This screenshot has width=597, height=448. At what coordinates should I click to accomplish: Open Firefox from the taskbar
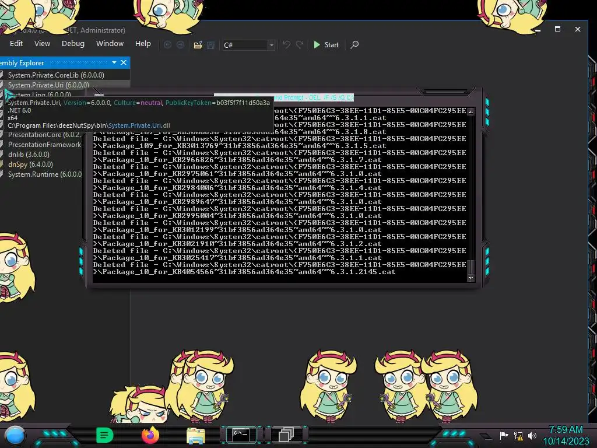pos(150,435)
